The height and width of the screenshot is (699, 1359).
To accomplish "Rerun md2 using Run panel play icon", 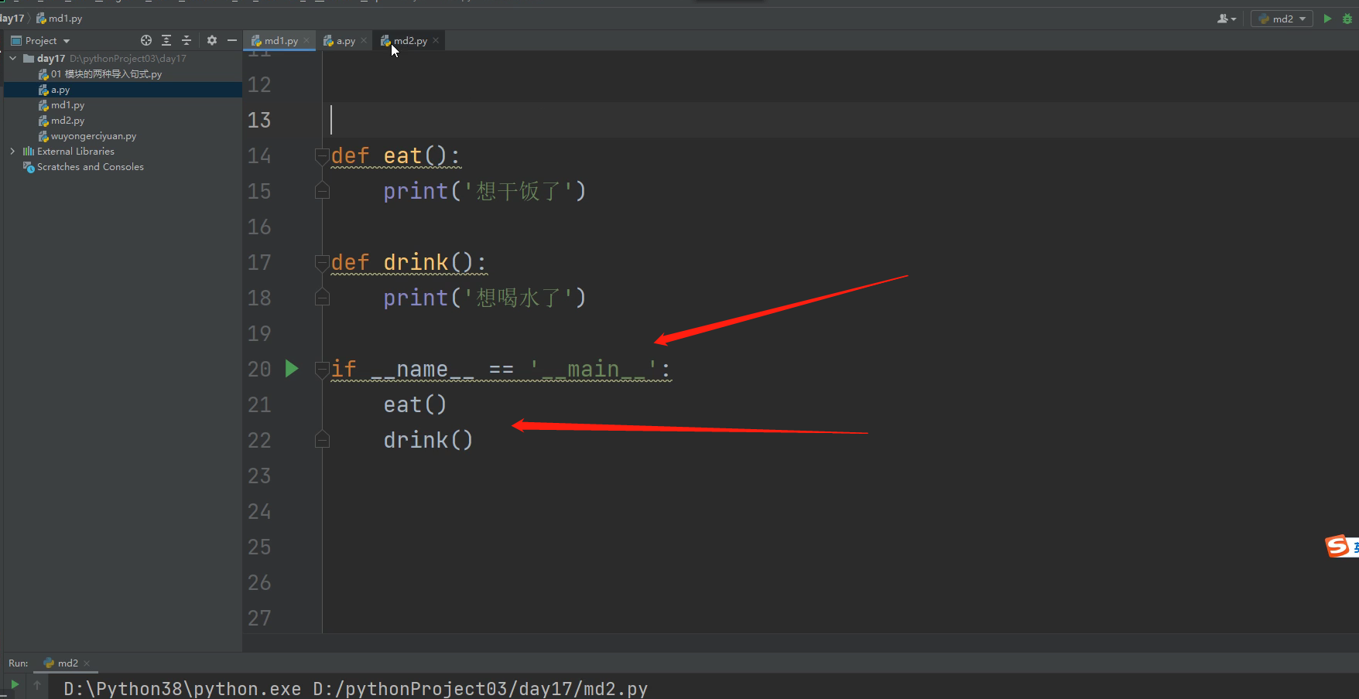I will point(15,684).
